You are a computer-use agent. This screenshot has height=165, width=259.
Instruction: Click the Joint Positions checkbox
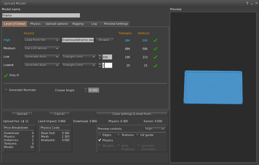click(x=118, y=146)
